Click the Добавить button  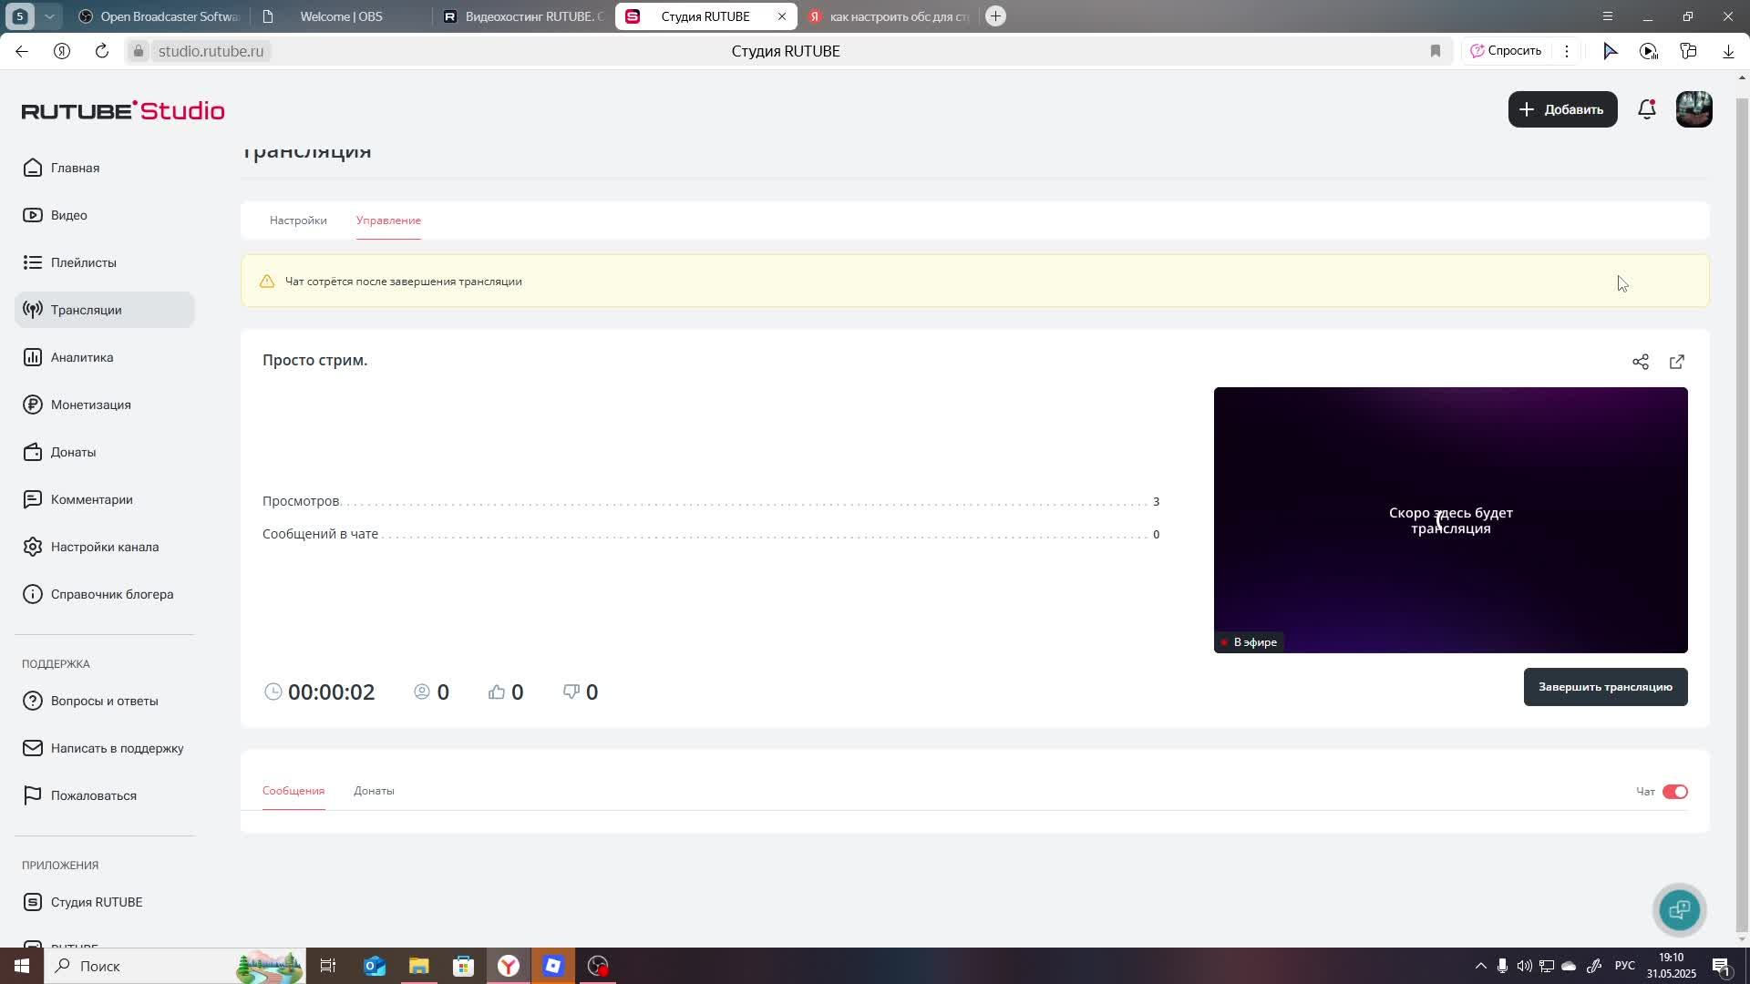point(1562,109)
